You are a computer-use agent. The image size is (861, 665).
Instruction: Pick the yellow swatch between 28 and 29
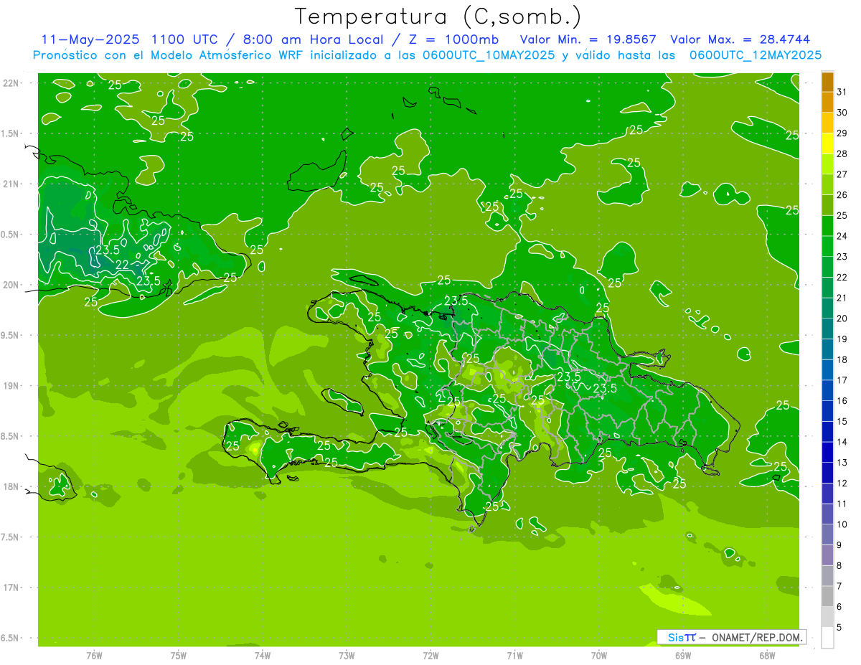(827, 143)
